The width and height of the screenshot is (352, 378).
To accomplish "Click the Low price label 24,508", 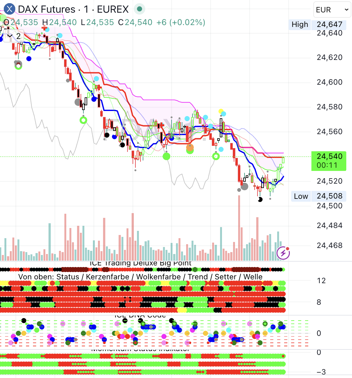I will coord(329,196).
